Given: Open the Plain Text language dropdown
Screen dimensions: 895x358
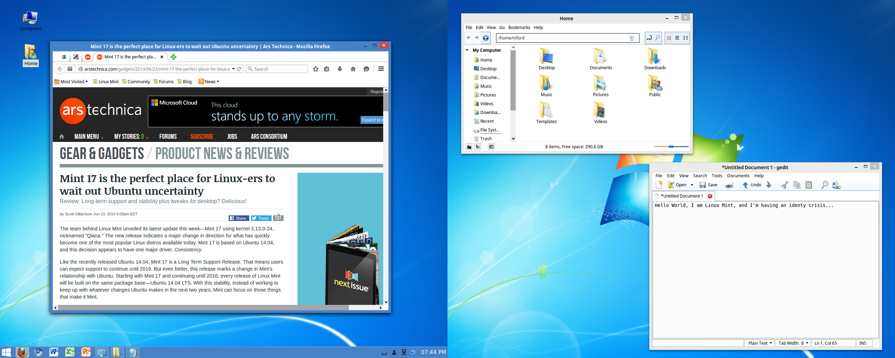Looking at the screenshot, I should tap(760, 343).
